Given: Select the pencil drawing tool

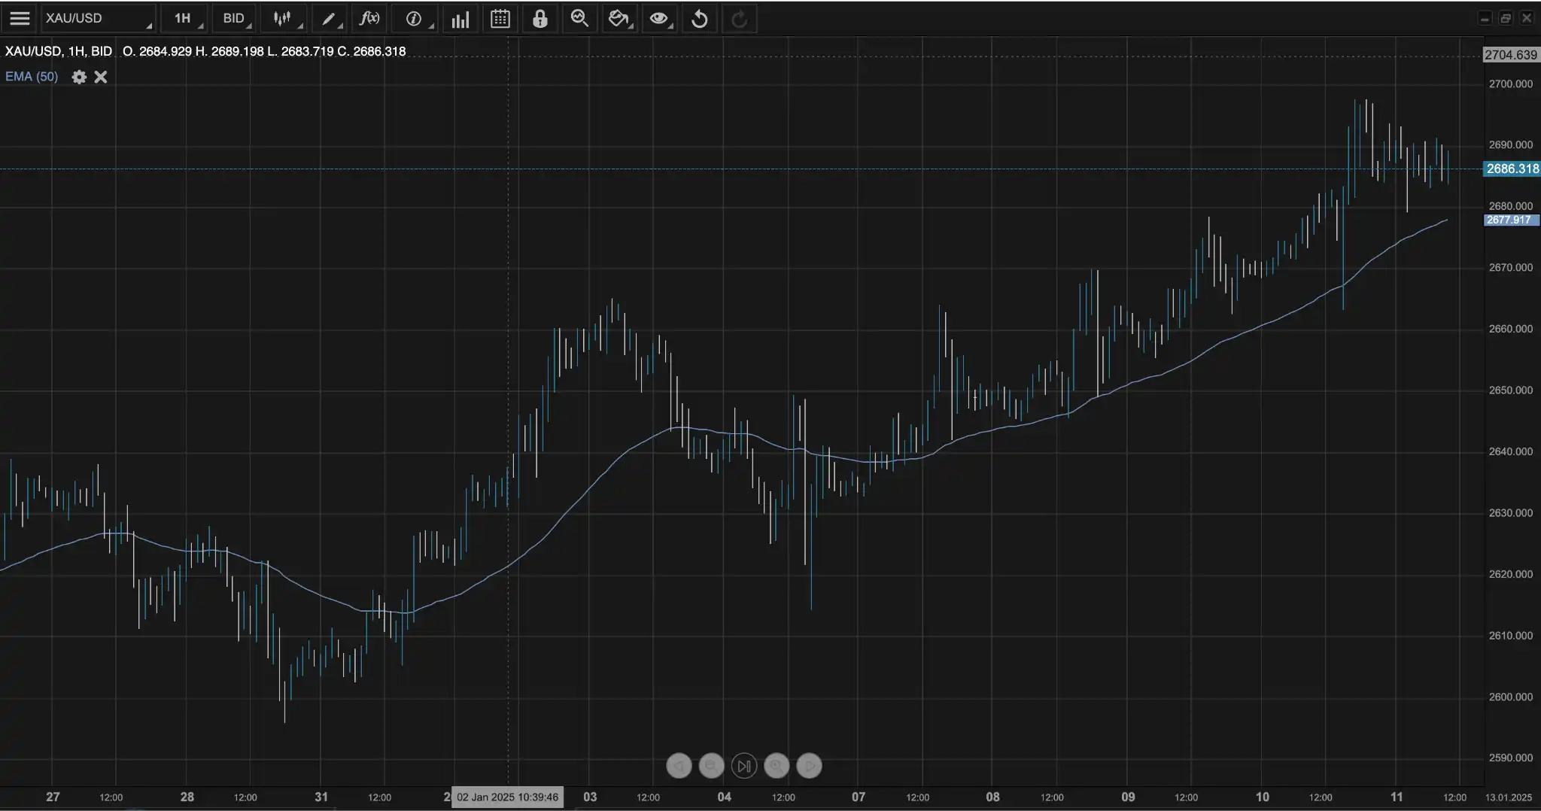Looking at the screenshot, I should (x=329, y=18).
